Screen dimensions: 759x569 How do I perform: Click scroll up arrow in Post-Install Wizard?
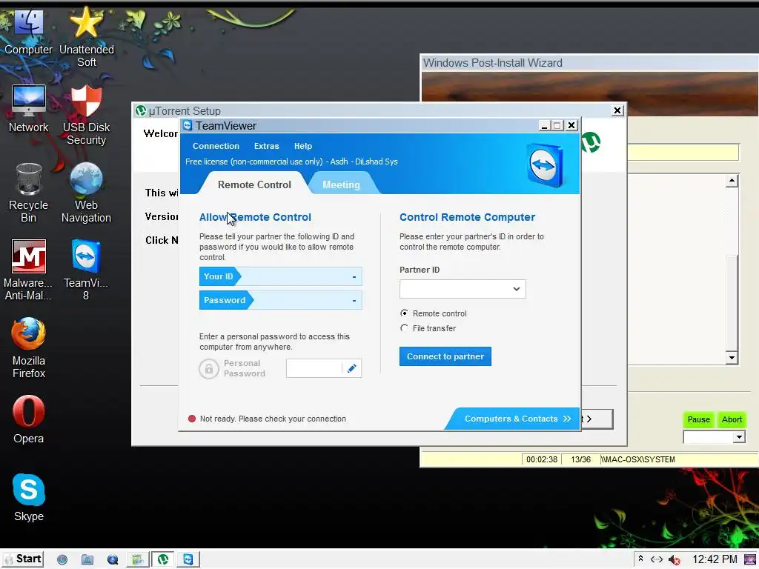732,181
